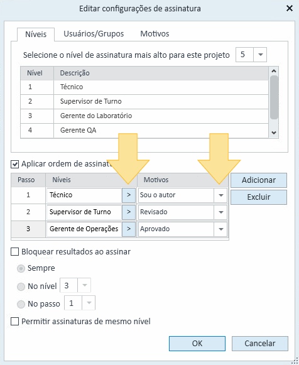Open level picker for Gerente de Operações step
Viewport: 299px width, 365px height.
(x=129, y=229)
